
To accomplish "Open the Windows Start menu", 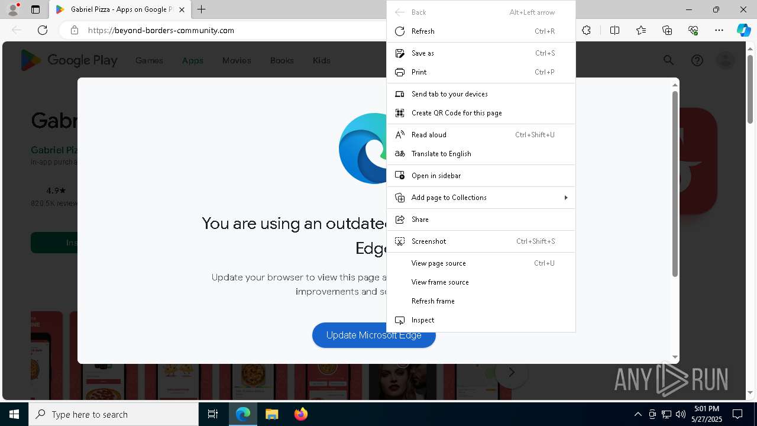I will 14,414.
